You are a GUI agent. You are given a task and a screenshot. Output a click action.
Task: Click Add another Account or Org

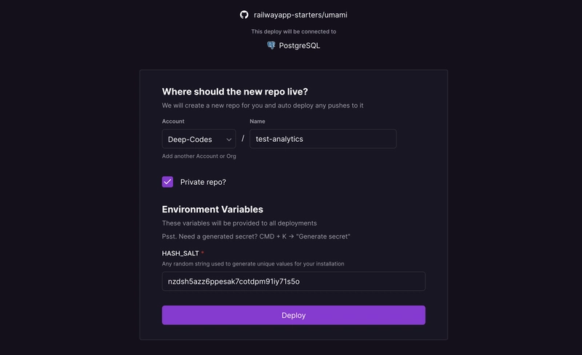(x=199, y=156)
